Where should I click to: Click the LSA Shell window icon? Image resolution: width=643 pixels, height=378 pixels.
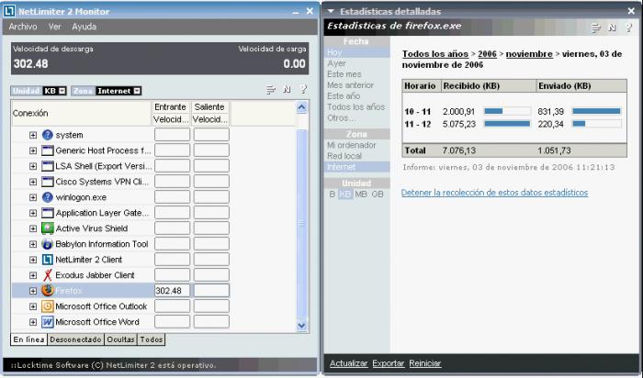click(x=48, y=166)
